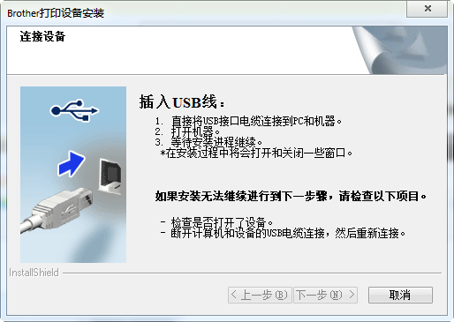The height and width of the screenshot is (322, 454).
Task: Click the 连接设备 header title
Action: 42,36
